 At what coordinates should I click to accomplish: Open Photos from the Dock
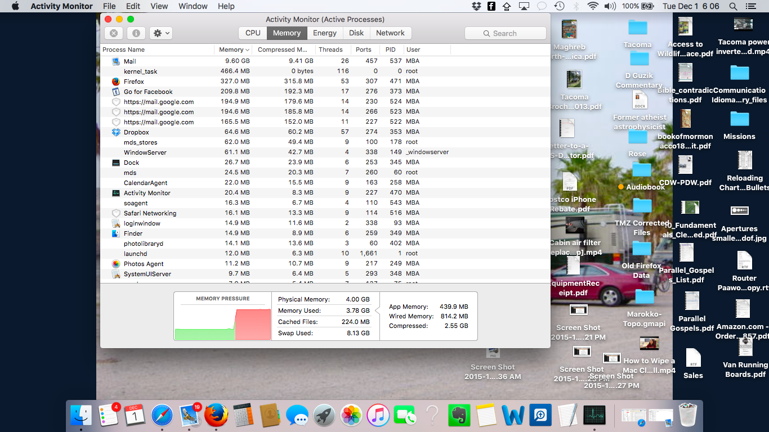[x=351, y=416]
